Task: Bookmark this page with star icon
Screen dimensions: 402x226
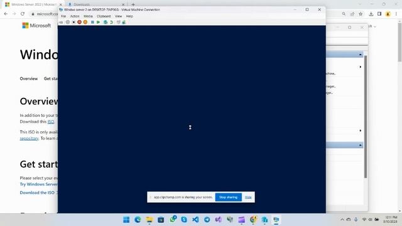Action: pyautogui.click(x=361, y=14)
